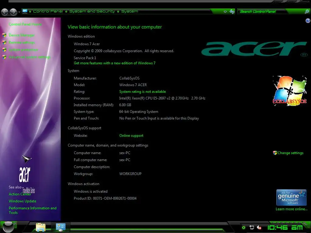Refresh the page with the refresh icon
Viewport: 311px width, 233px height.
(232, 12)
